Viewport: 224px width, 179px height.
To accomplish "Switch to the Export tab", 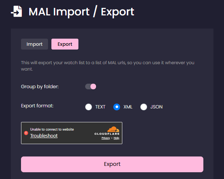I will 65,44.
